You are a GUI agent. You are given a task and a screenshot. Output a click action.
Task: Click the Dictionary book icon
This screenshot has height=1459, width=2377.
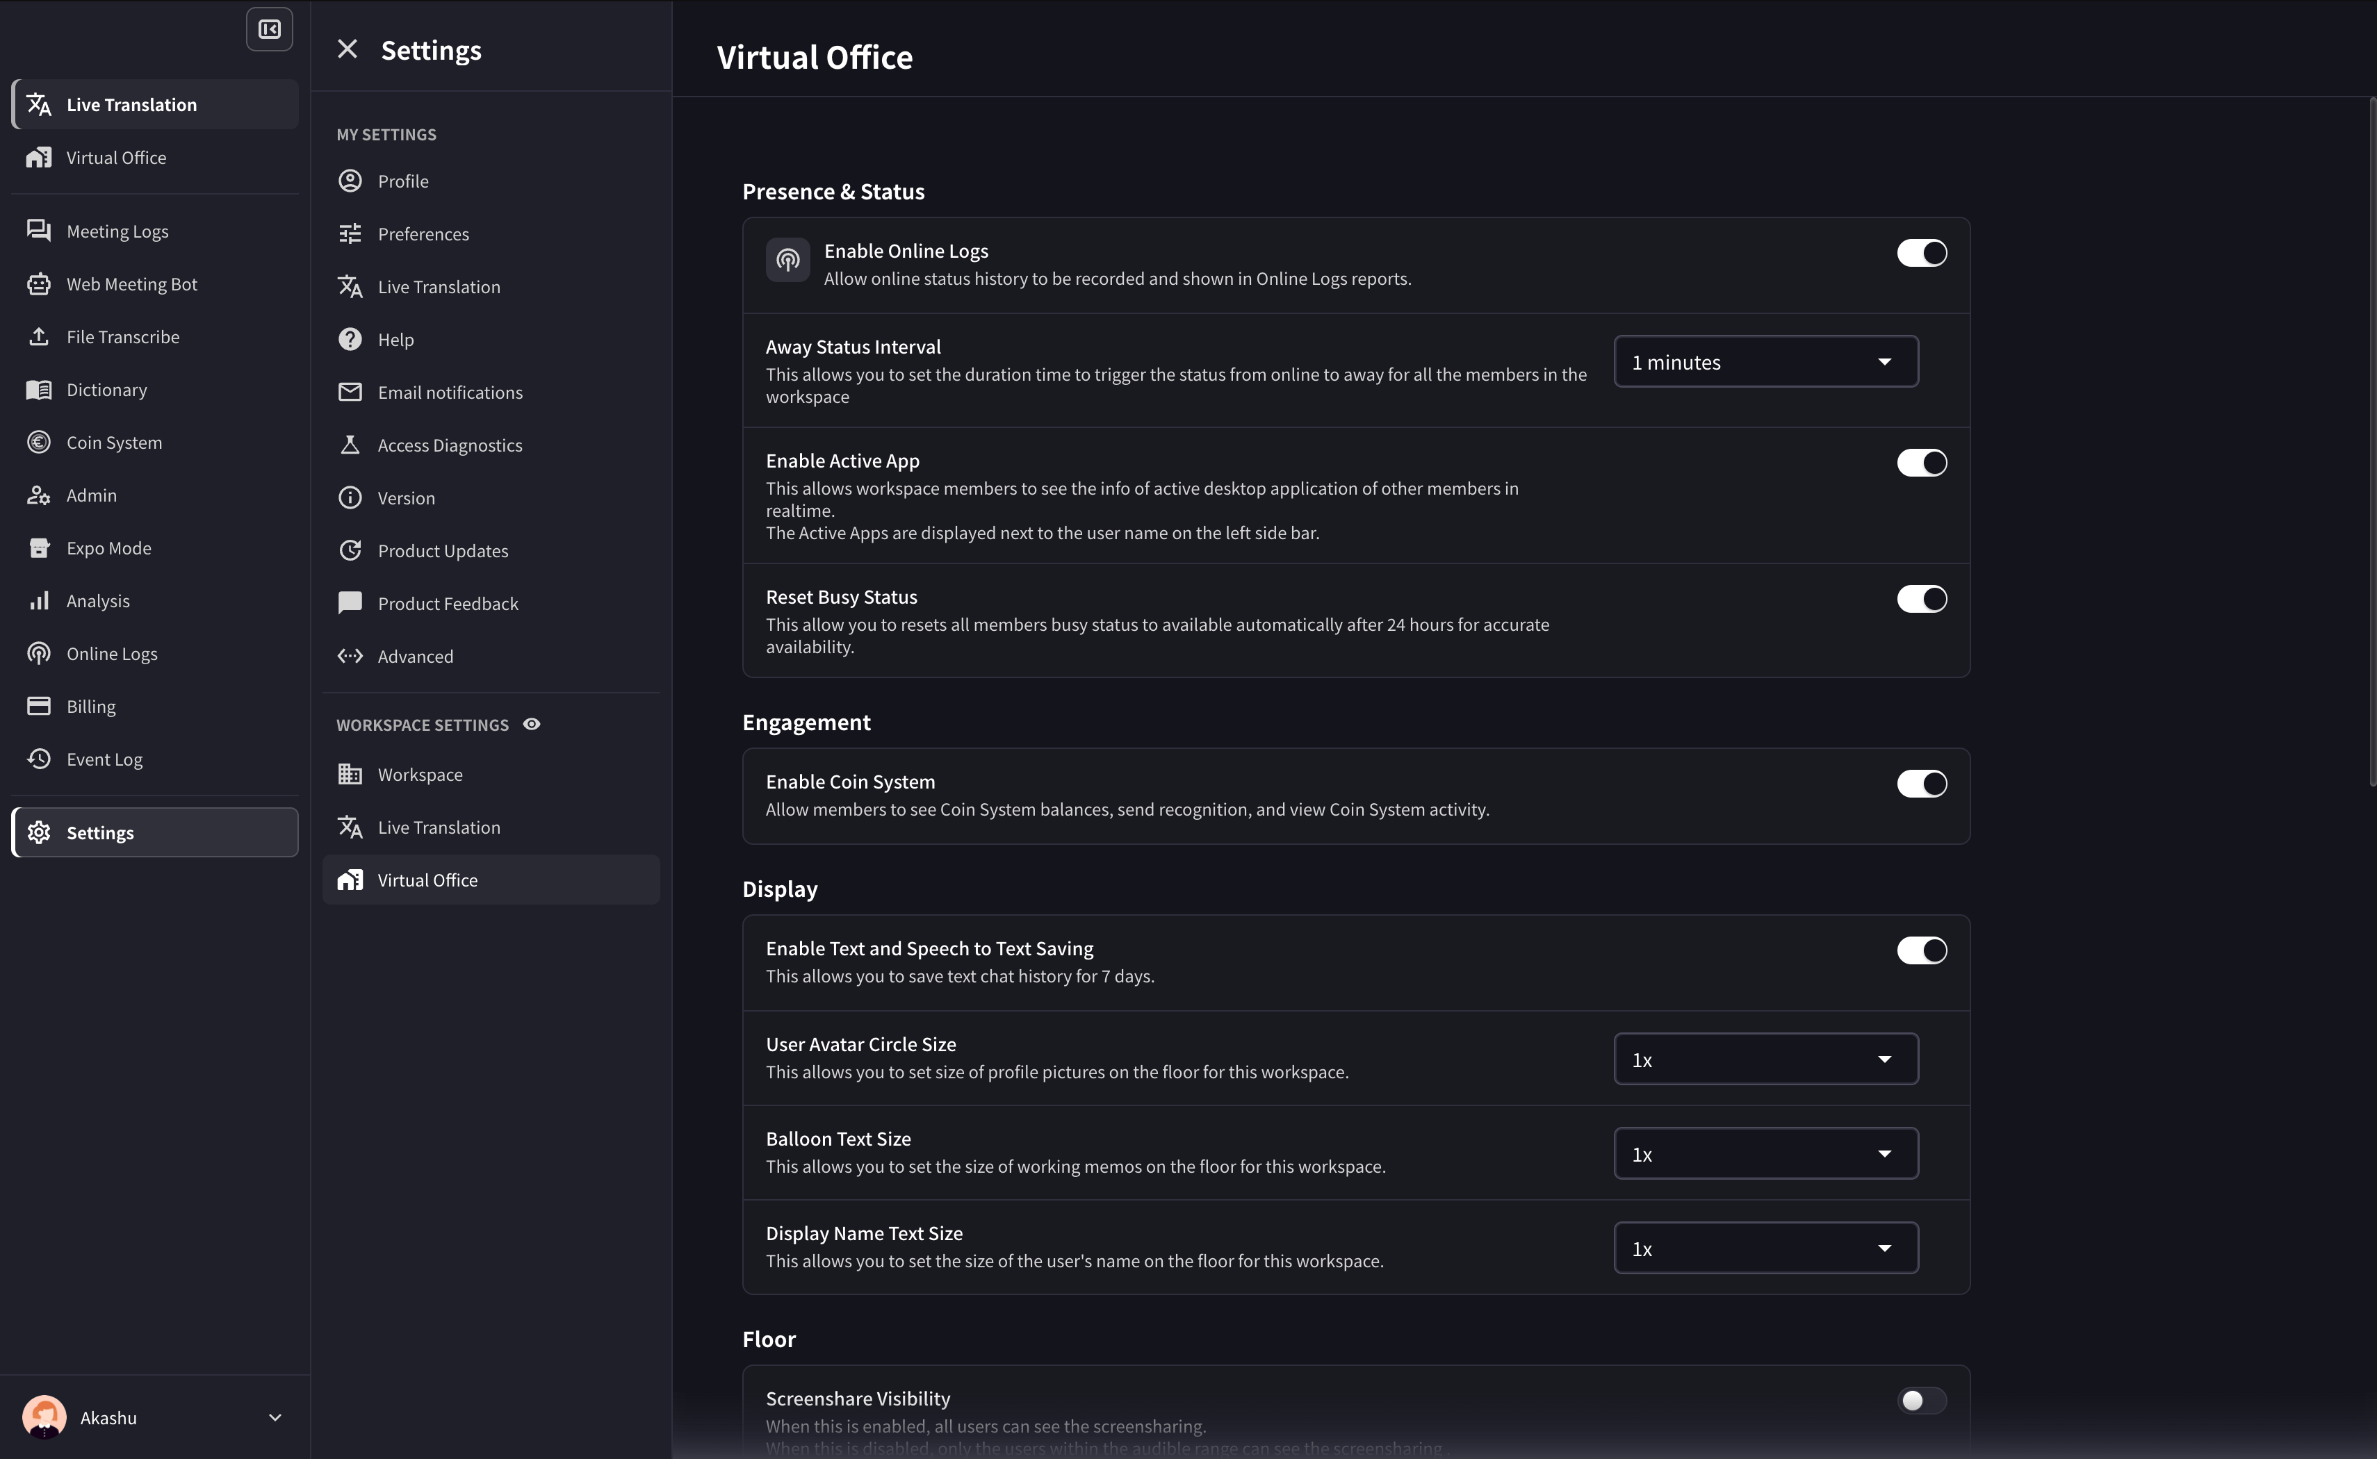coord(39,390)
